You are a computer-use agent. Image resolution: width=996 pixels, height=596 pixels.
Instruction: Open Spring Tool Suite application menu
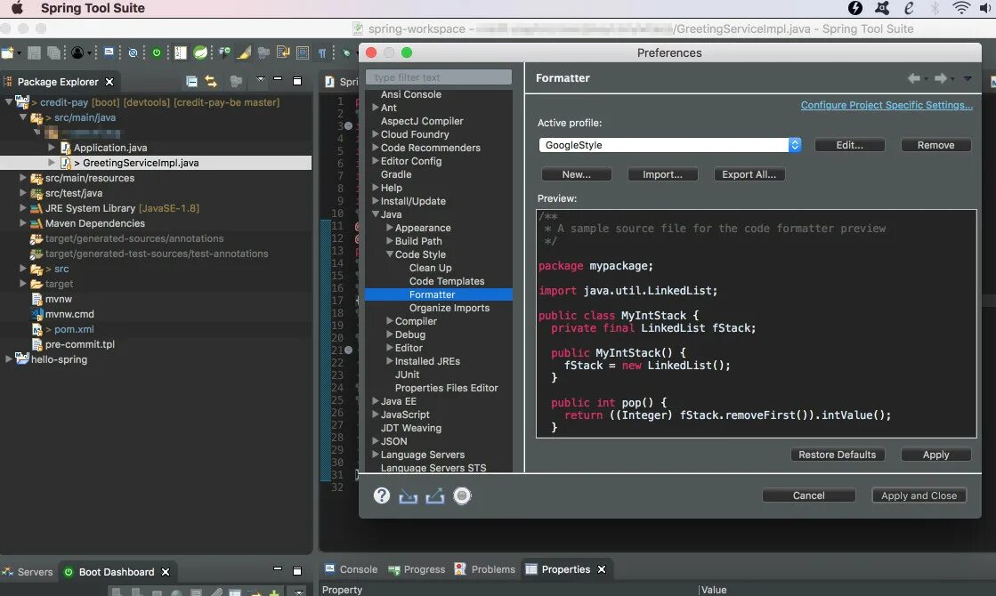point(93,8)
